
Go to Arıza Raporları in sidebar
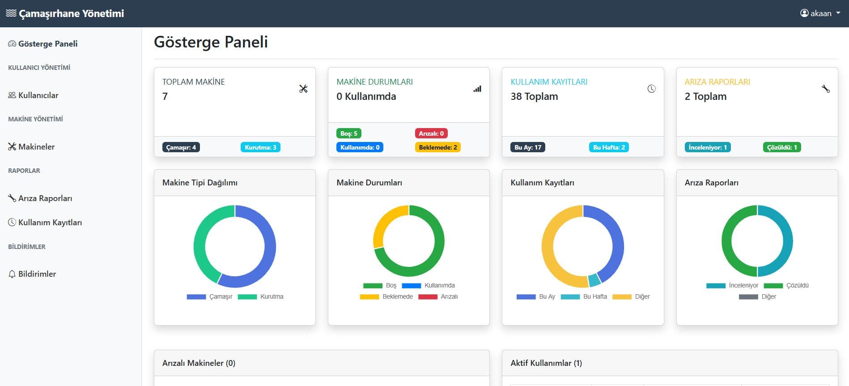(x=45, y=198)
